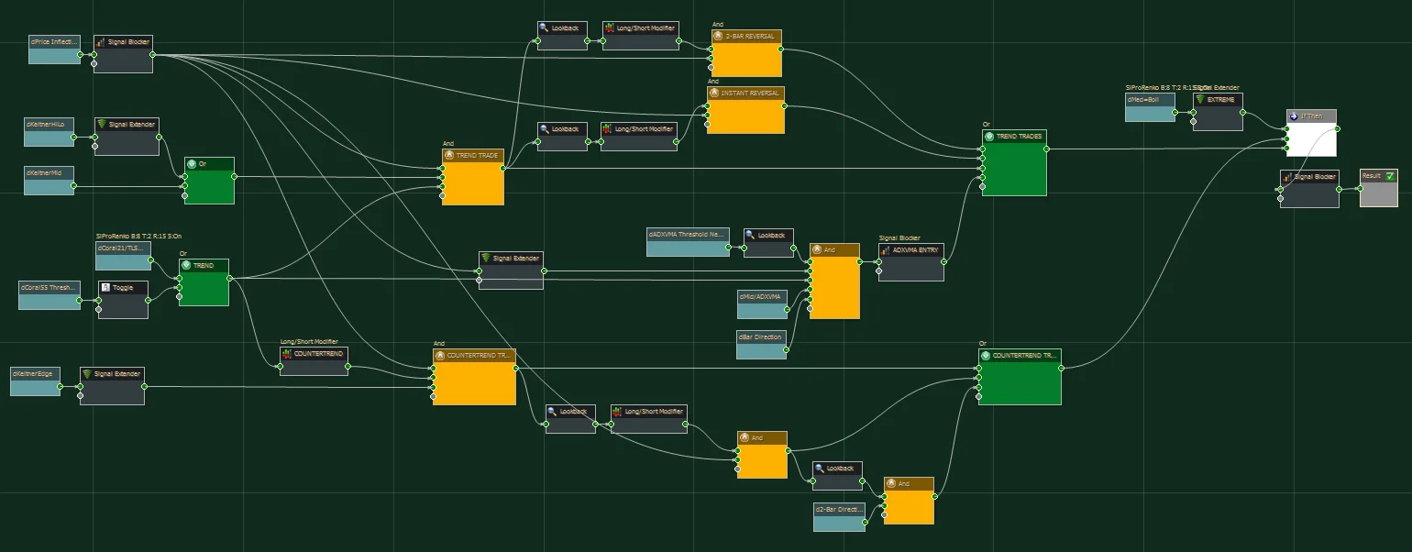Select the d2-Bar Directi... data node
This screenshot has width=1412, height=552.
click(x=839, y=516)
